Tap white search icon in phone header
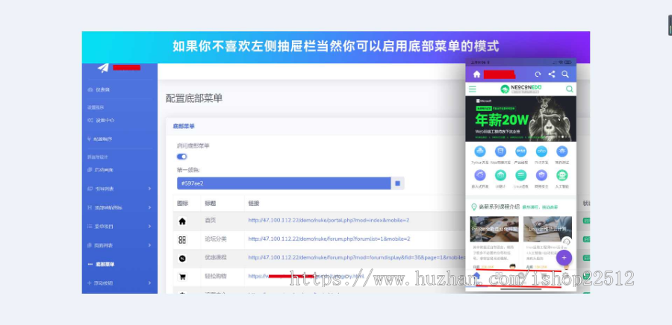The height and width of the screenshot is (325, 672). coord(565,74)
